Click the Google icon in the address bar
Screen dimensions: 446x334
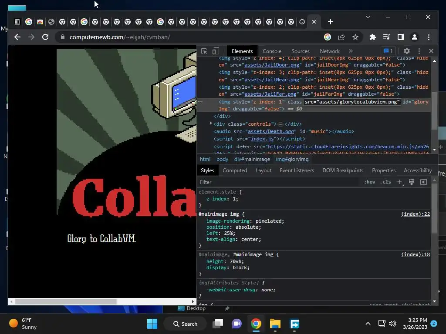tap(328, 37)
